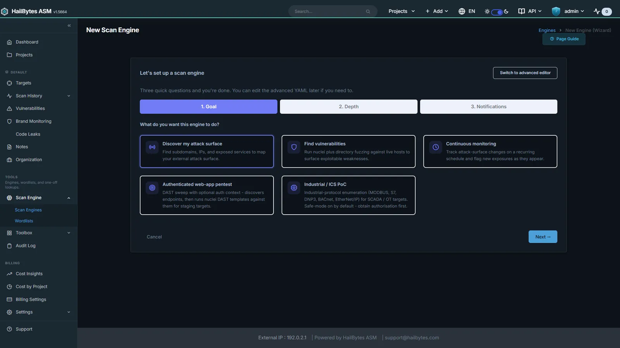Click the Continuous monitoring clock icon
620x348 pixels.
436,147
